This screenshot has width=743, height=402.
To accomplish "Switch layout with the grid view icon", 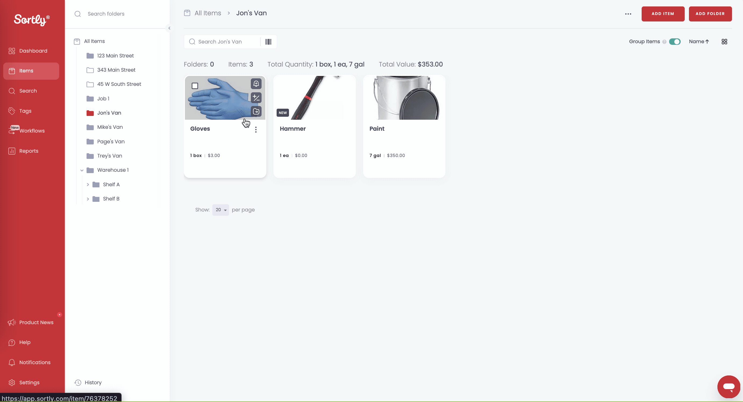I will 724,42.
